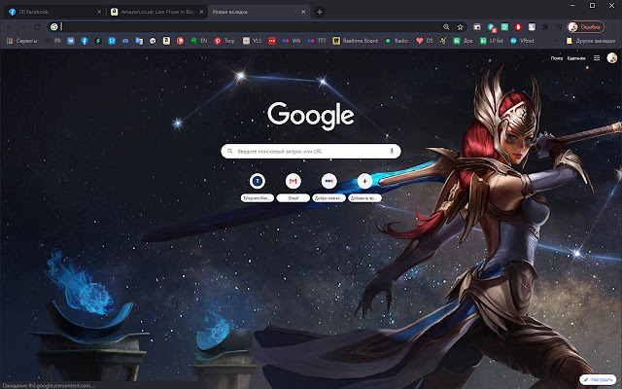Open the heart DS bookmark
The image size is (622, 389).
point(424,41)
